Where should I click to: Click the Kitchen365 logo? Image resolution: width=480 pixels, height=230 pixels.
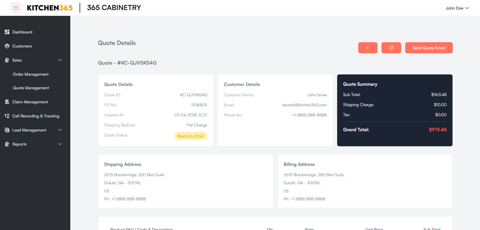click(x=50, y=8)
